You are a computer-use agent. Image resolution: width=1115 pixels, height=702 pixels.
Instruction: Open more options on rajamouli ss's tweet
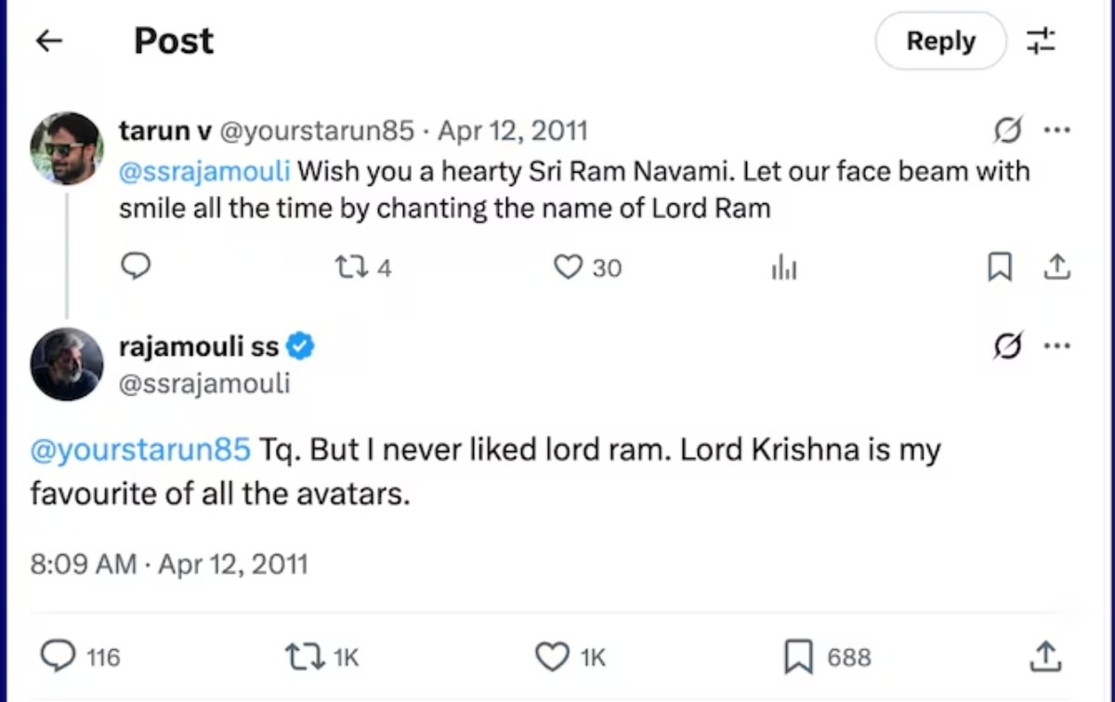[1057, 346]
